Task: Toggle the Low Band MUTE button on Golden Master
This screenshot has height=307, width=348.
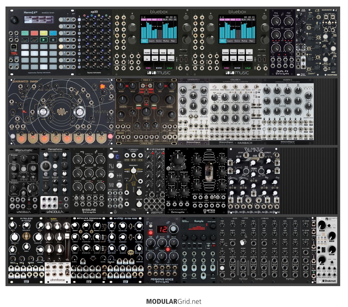Action: (326, 59)
